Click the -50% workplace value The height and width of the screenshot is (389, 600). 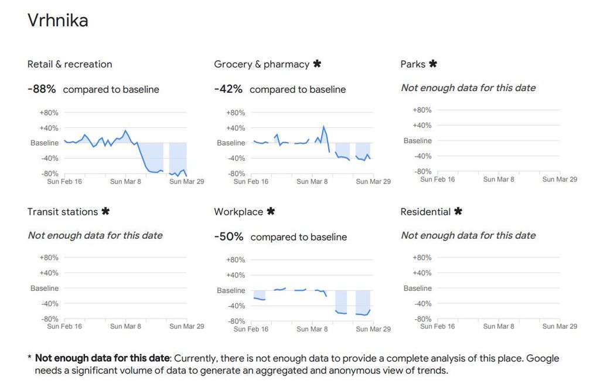[229, 236]
